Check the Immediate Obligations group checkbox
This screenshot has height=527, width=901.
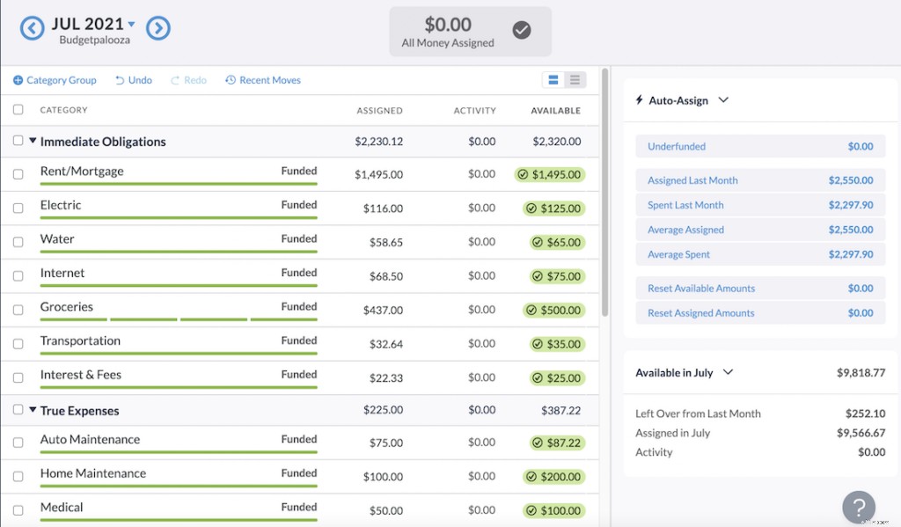(18, 141)
